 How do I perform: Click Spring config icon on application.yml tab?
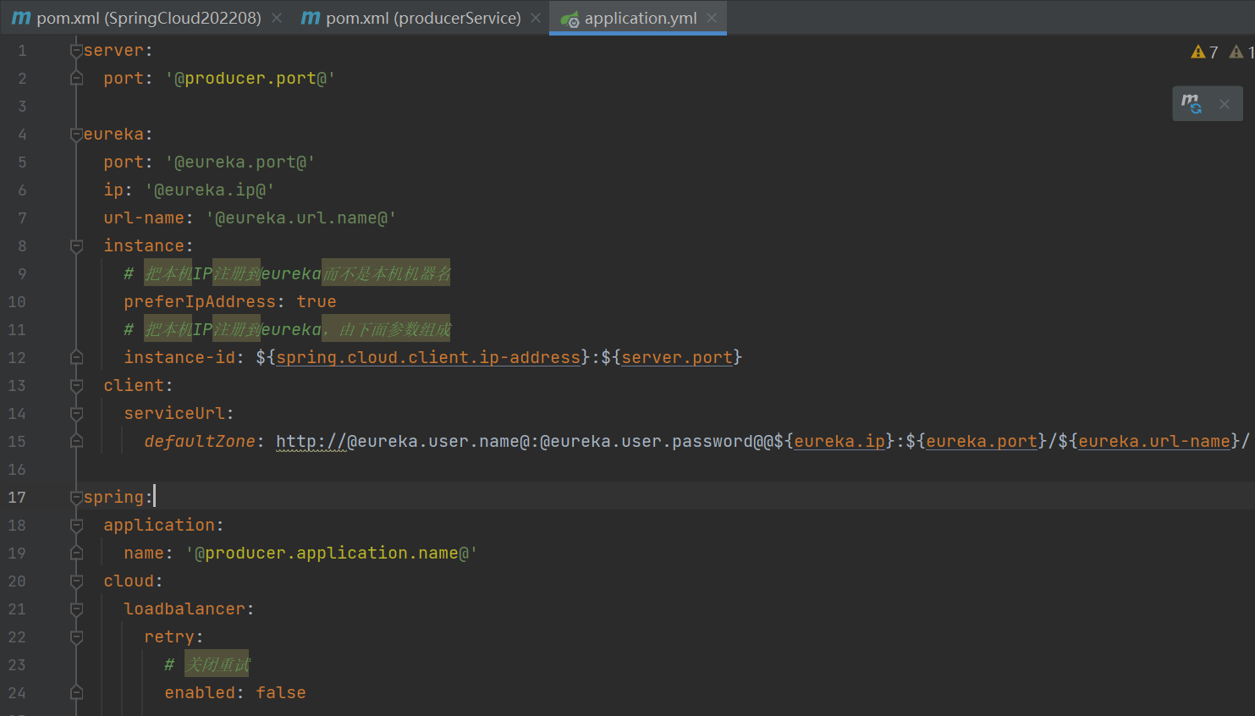point(570,19)
